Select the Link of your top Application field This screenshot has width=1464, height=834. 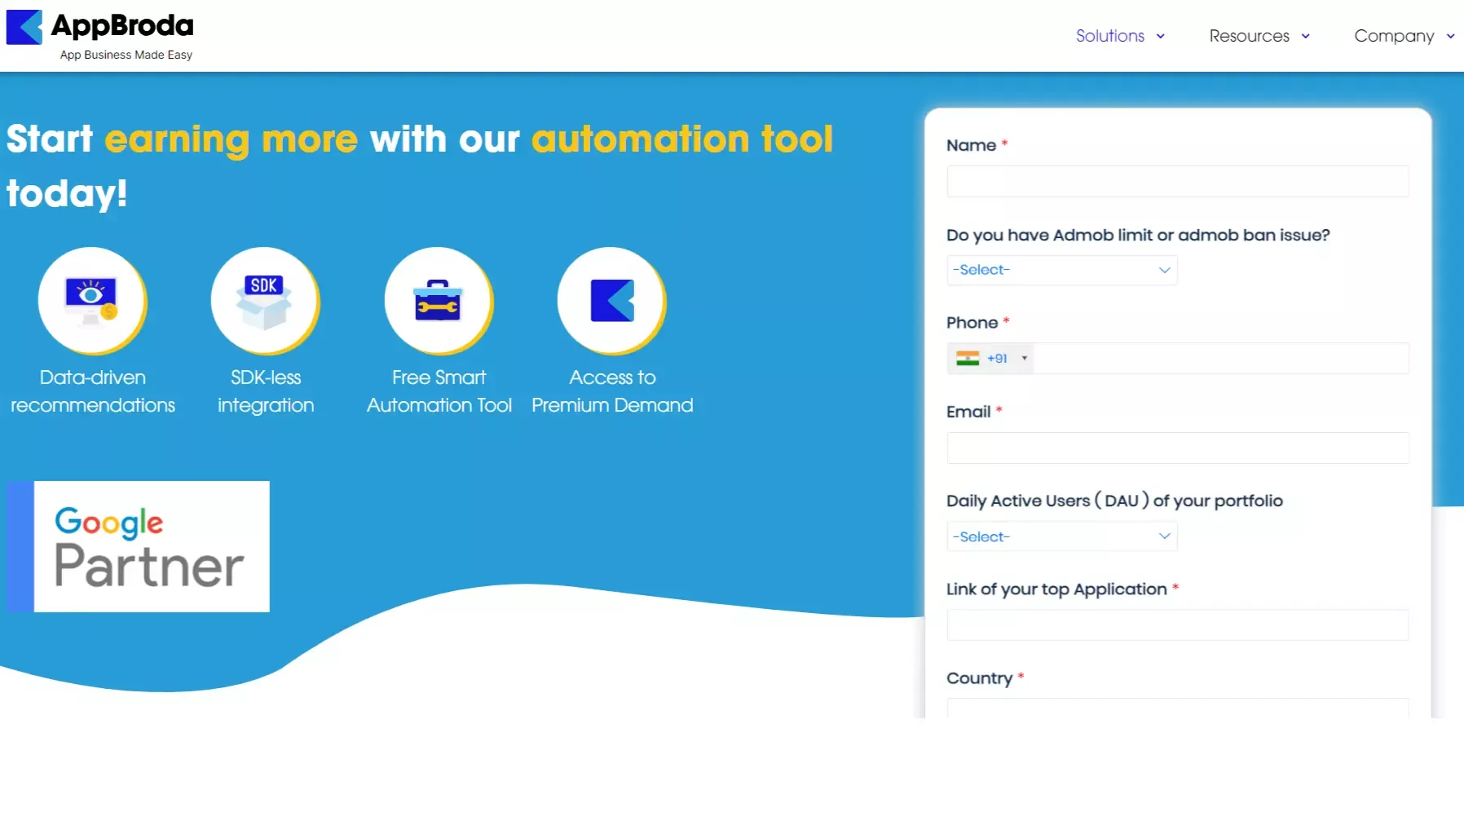click(1177, 625)
